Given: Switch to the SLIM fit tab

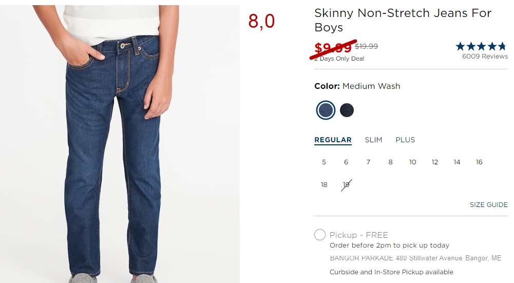Looking at the screenshot, I should [373, 140].
